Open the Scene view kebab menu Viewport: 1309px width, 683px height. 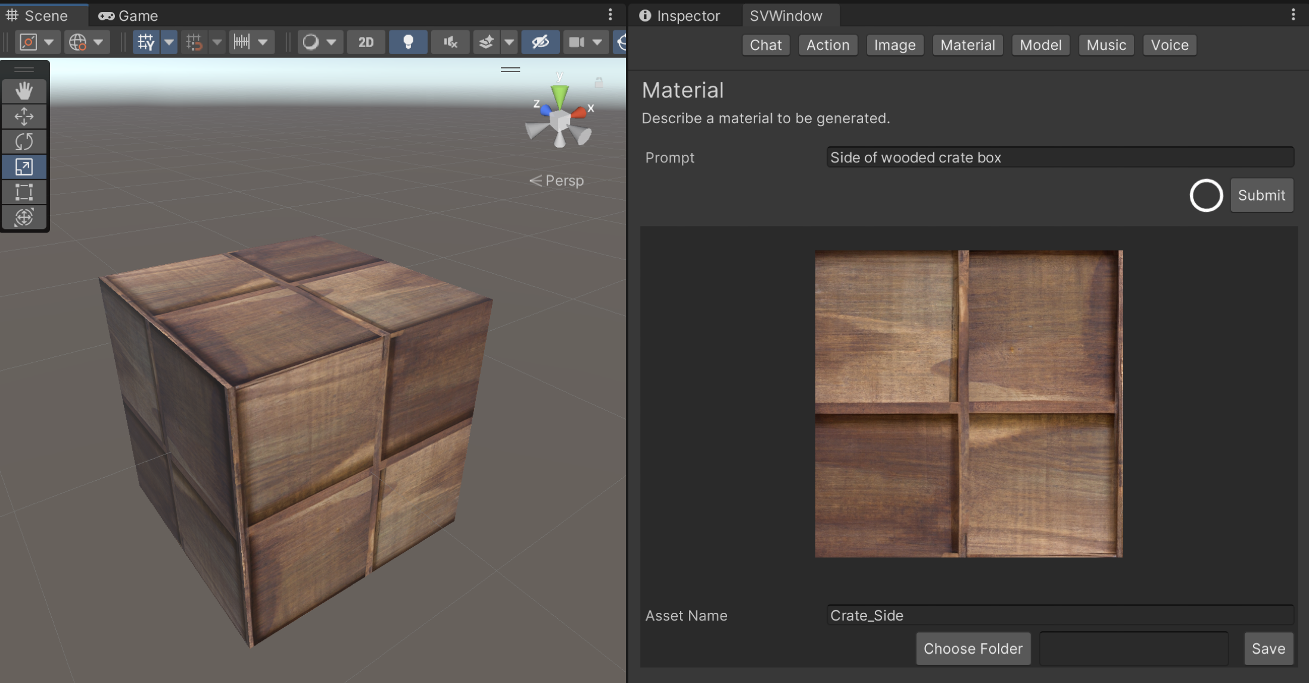610,14
